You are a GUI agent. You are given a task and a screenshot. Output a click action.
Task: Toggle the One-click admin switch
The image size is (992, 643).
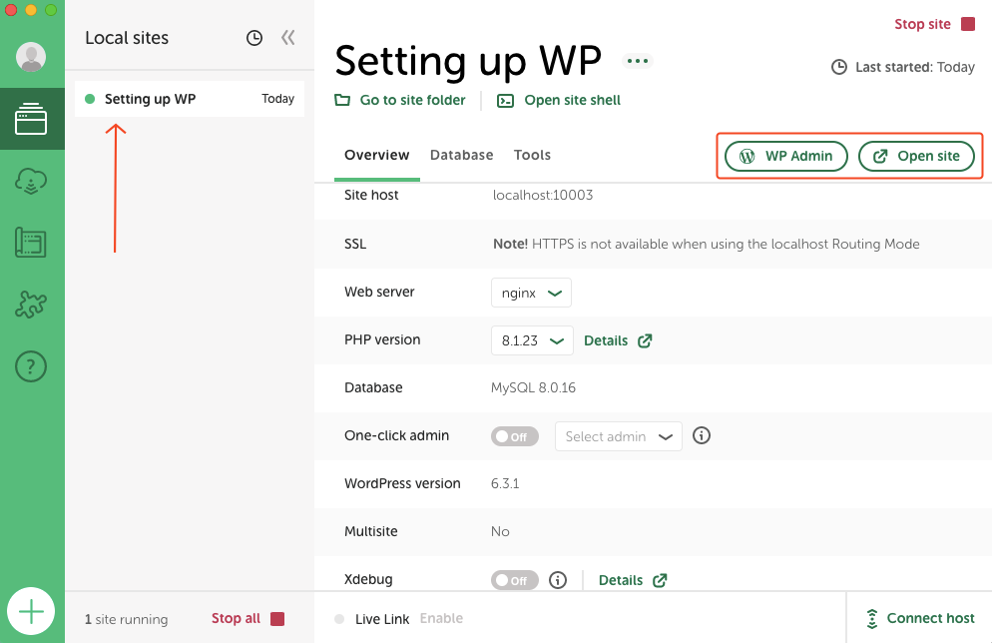point(514,436)
